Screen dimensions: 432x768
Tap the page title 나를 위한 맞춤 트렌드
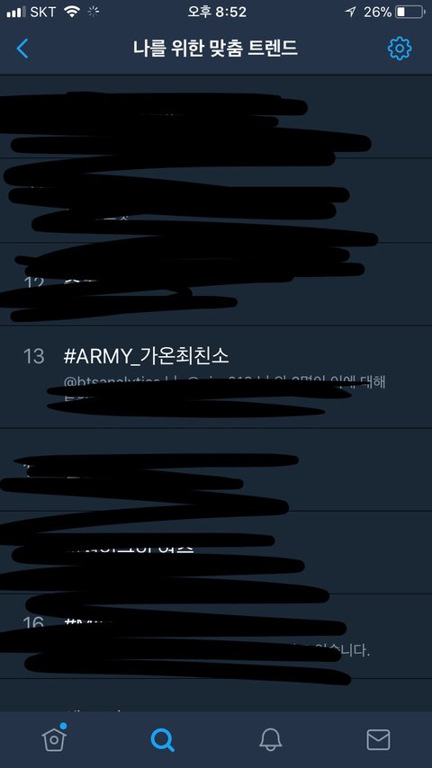click(215, 49)
